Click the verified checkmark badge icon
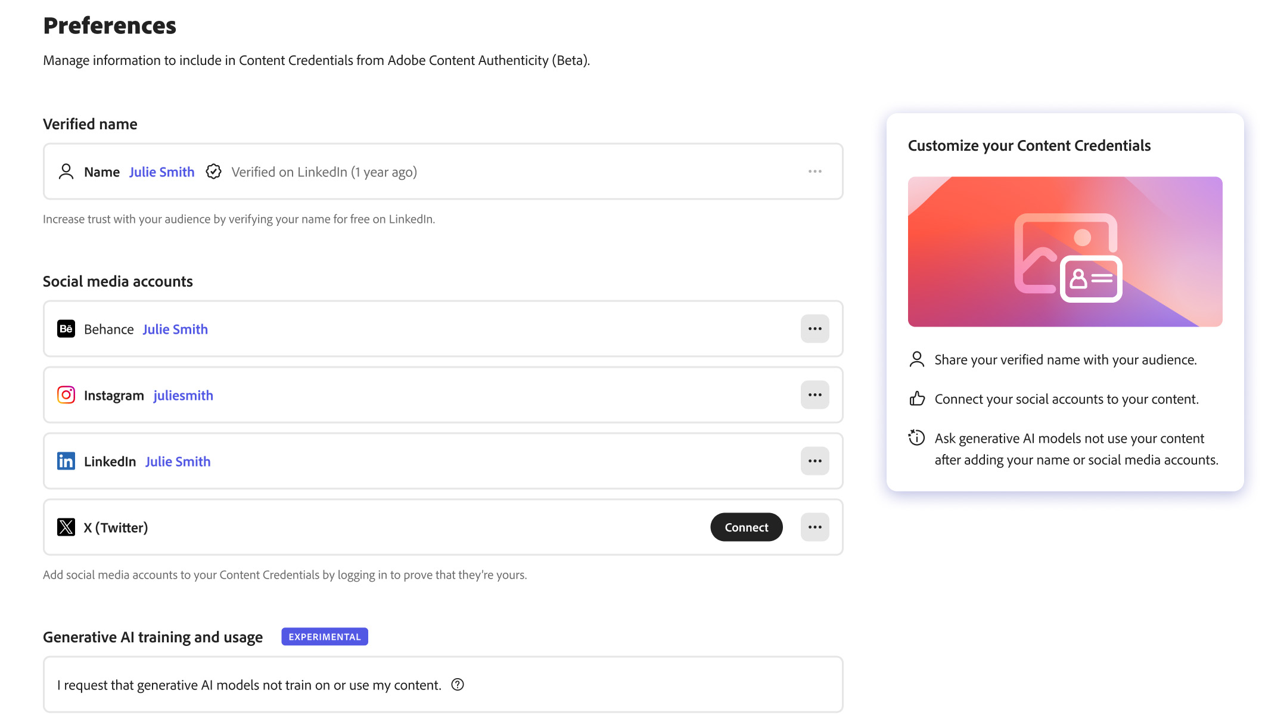The height and width of the screenshot is (724, 1287). pyautogui.click(x=213, y=172)
